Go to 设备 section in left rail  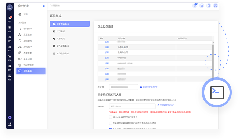10,29
